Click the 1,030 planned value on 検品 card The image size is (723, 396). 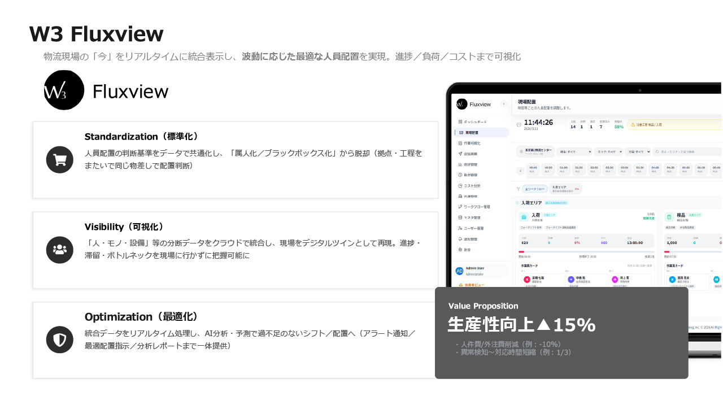click(672, 242)
